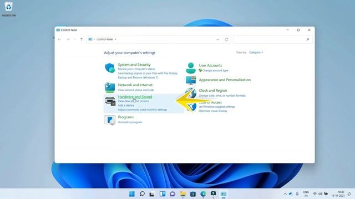Click Control Panel in the address bar
Image resolution: width=355 pixels, height=199 pixels.
pyautogui.click(x=105, y=39)
